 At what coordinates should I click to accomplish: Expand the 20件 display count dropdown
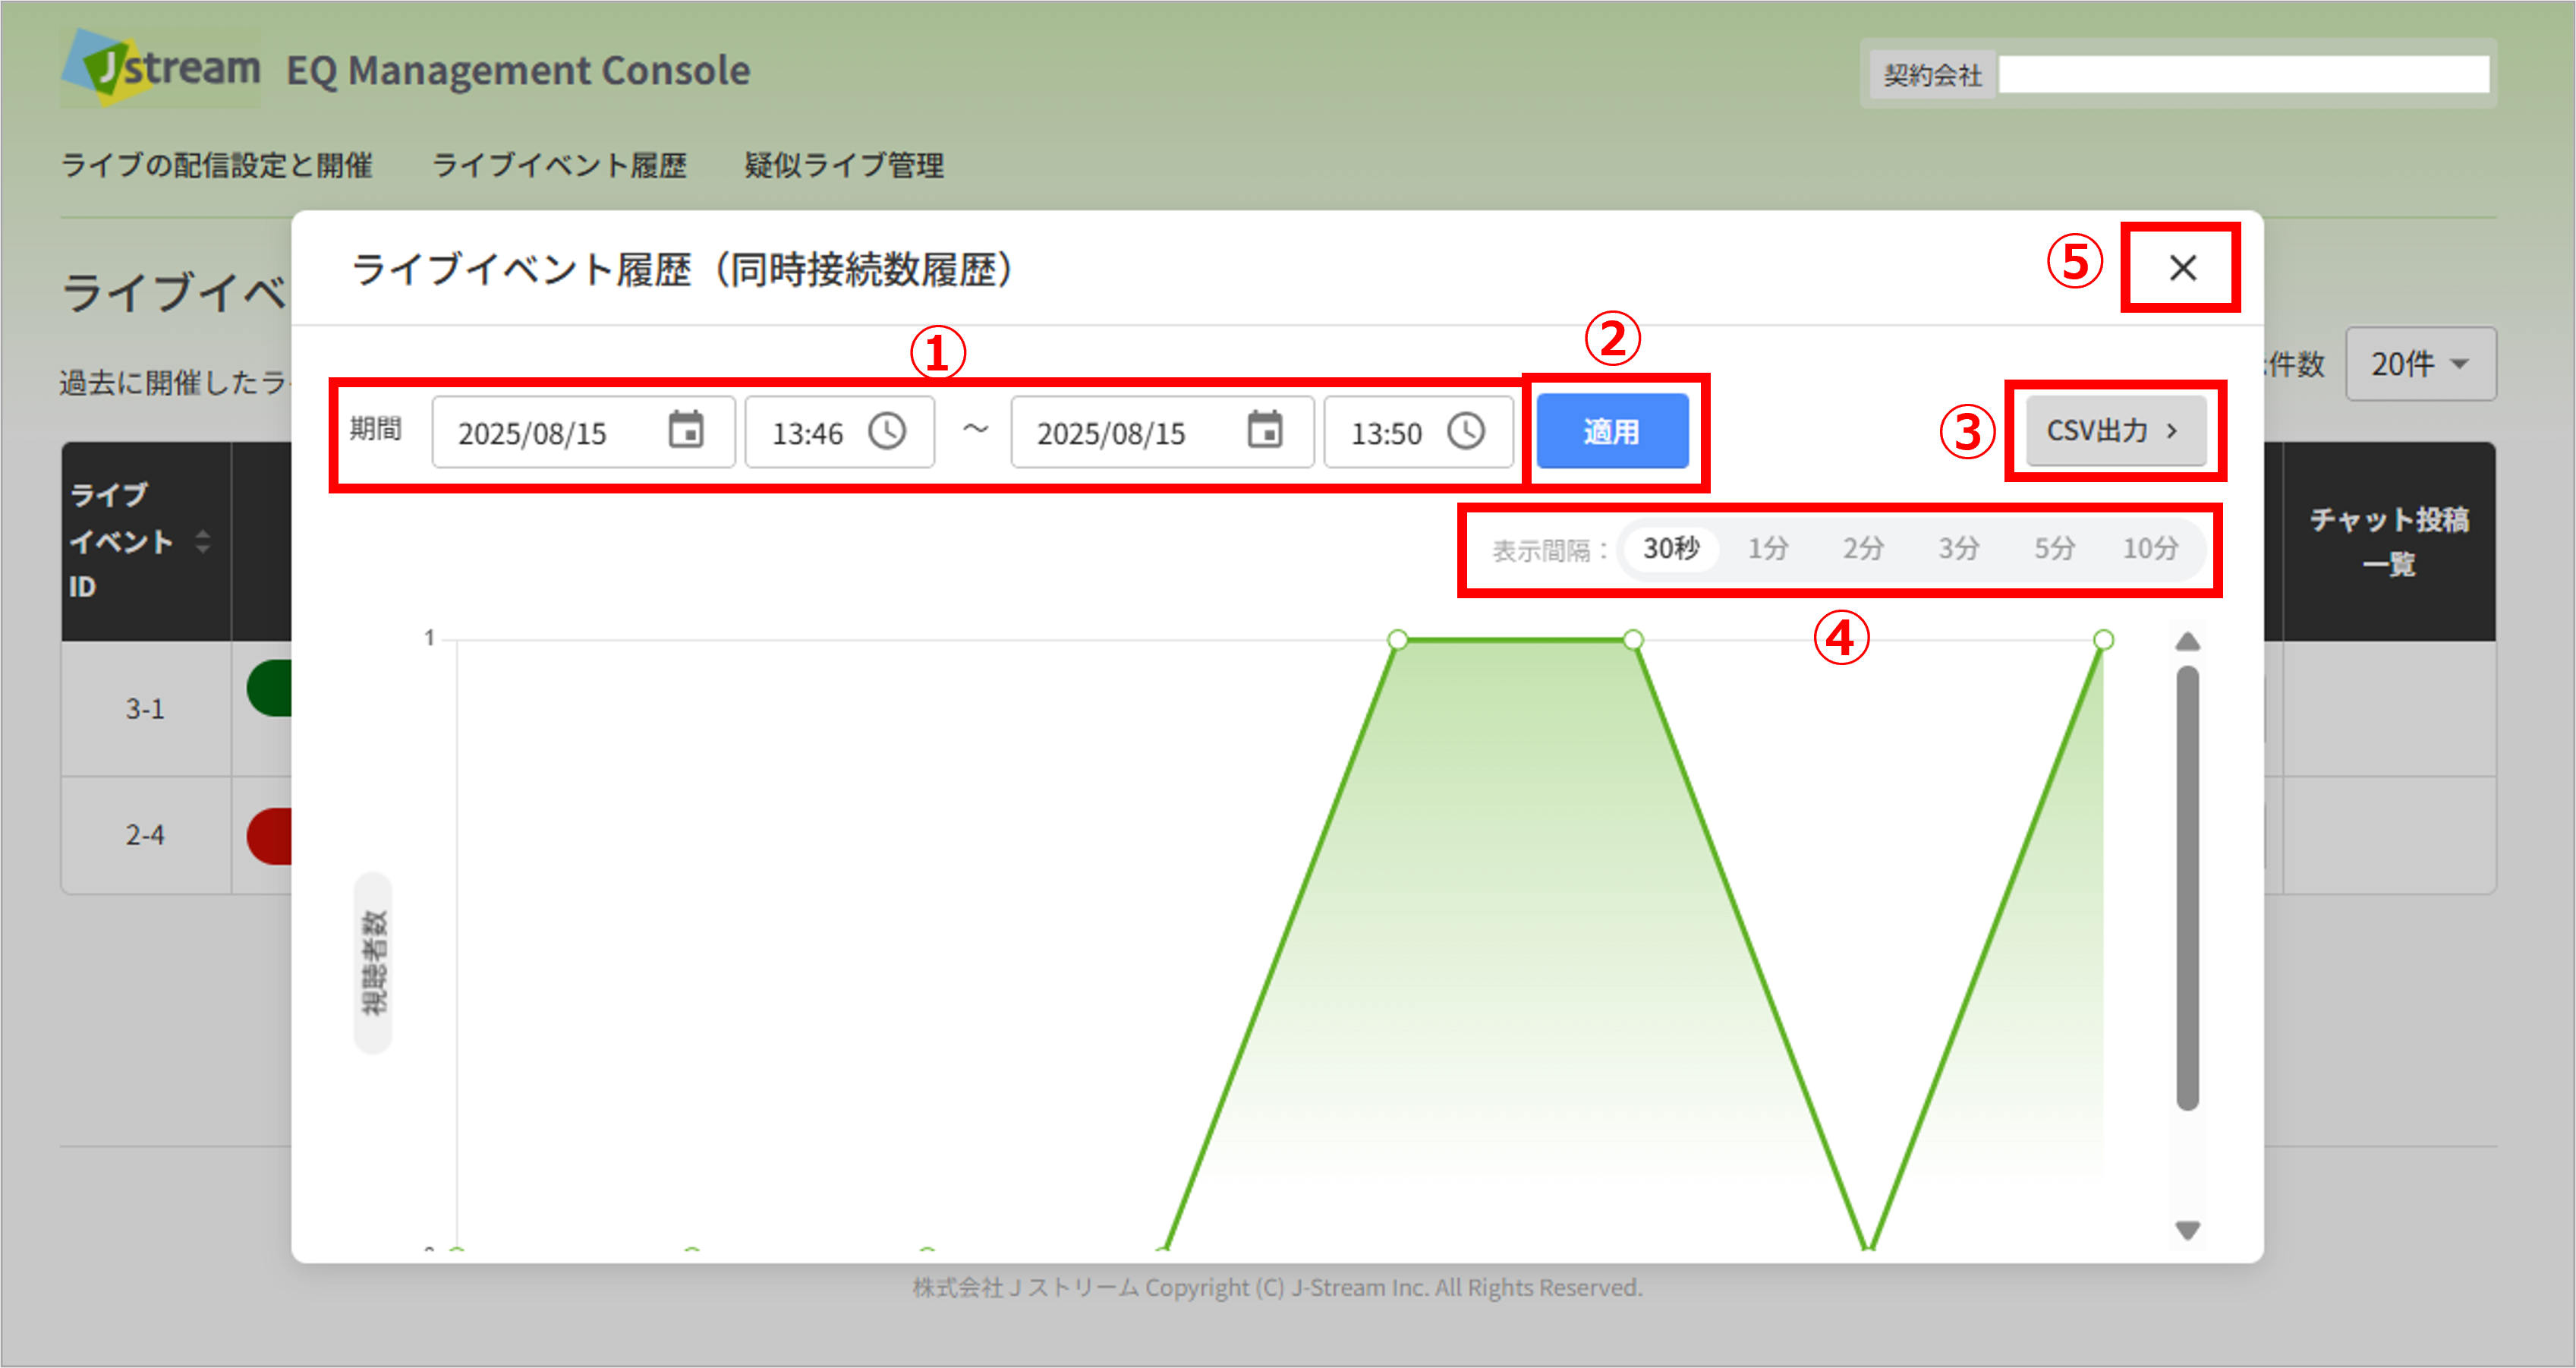[x=2420, y=364]
